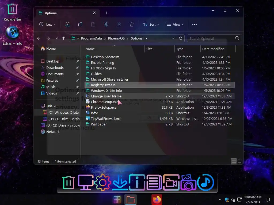Select the FirefoxSetup.exe file

click(x=159, y=107)
